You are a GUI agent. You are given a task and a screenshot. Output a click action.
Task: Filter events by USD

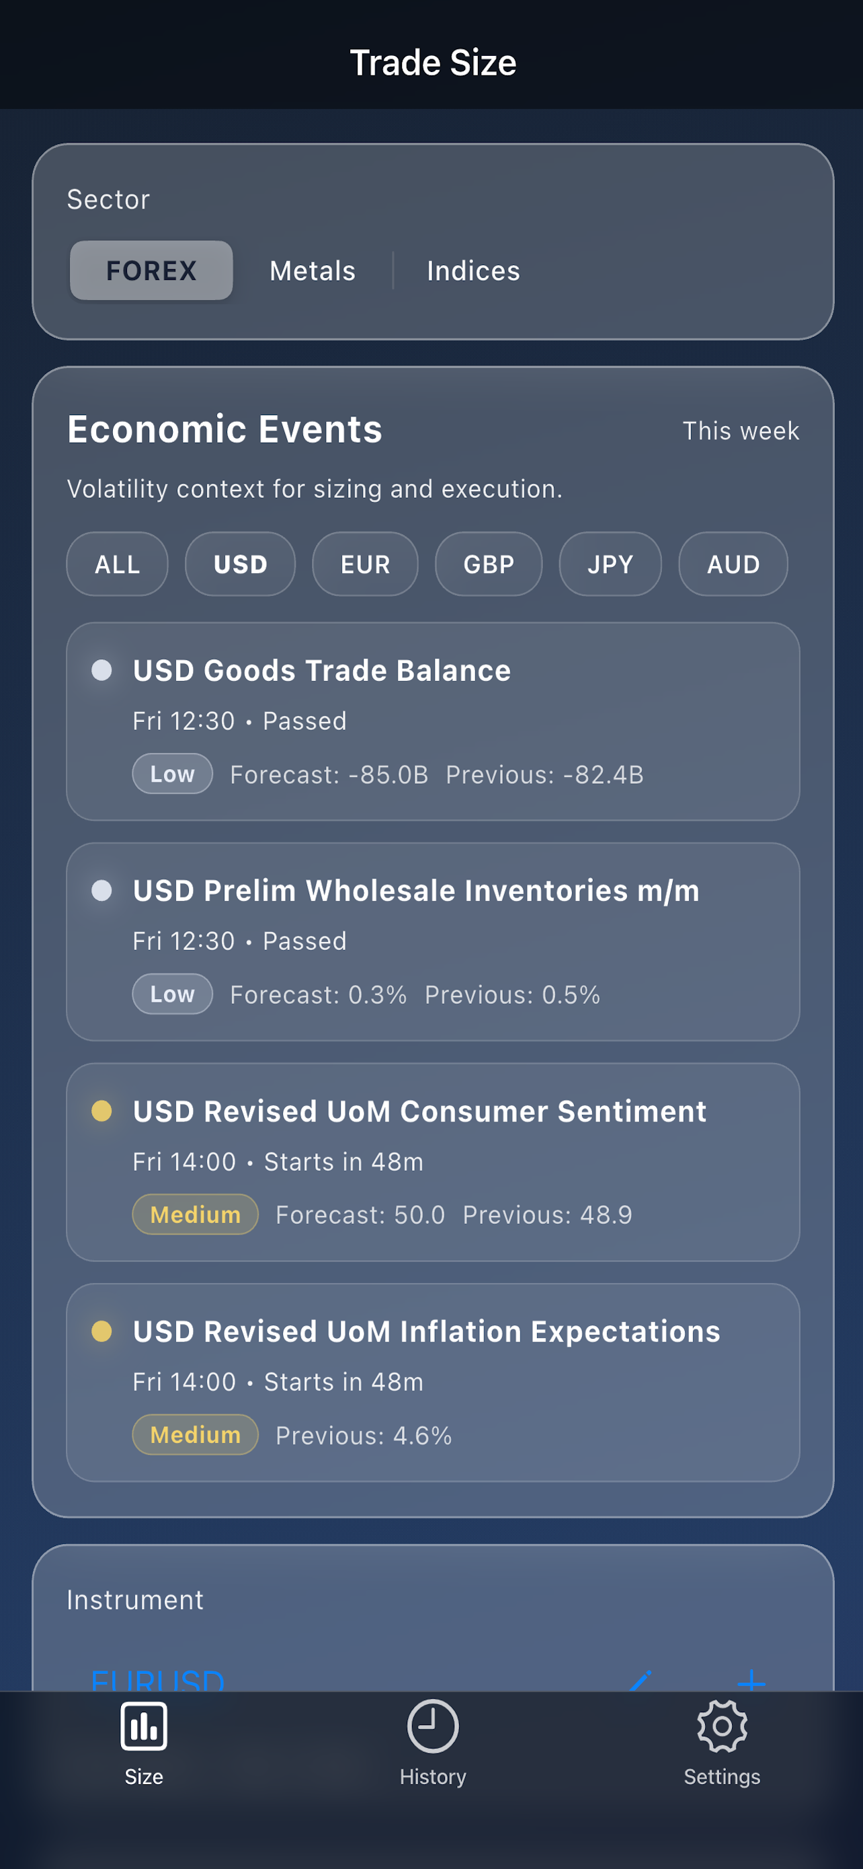click(x=241, y=564)
